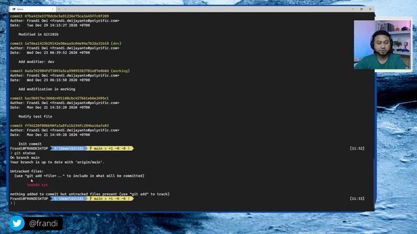Close the Demo tab with its x

(x=52, y=9)
